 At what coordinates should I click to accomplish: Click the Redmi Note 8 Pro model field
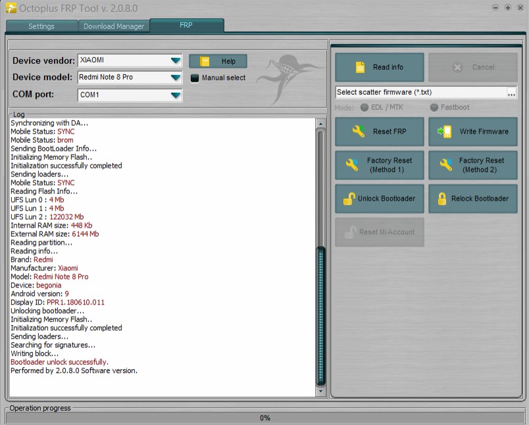tap(130, 78)
